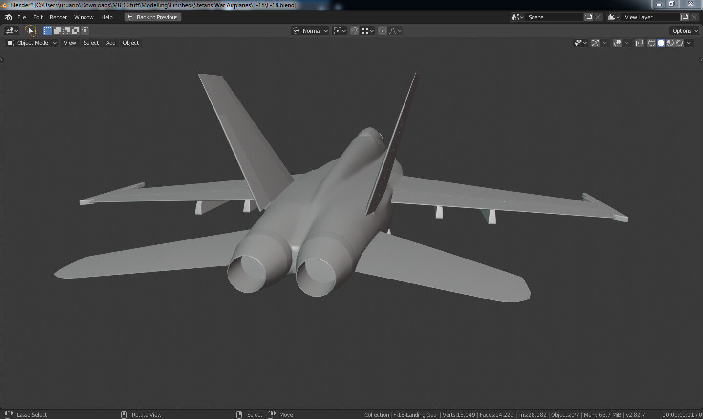Image resolution: width=703 pixels, height=419 pixels.
Task: Select the Lasso Select tool icon
Action: [x=30, y=31]
